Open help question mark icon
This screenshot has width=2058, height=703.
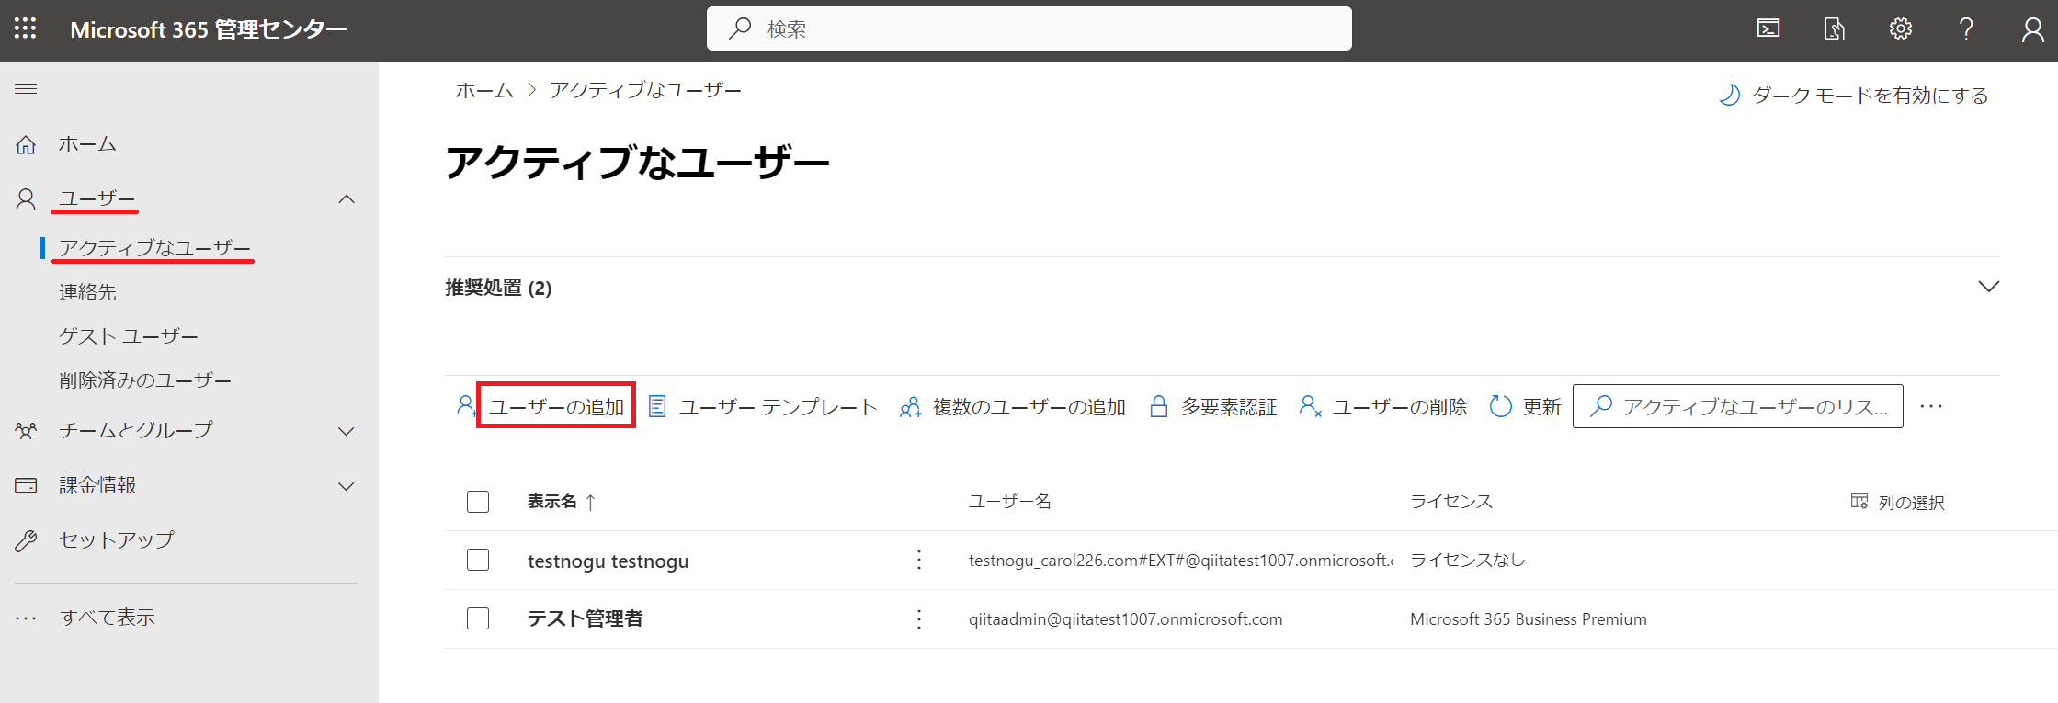pos(1966,29)
